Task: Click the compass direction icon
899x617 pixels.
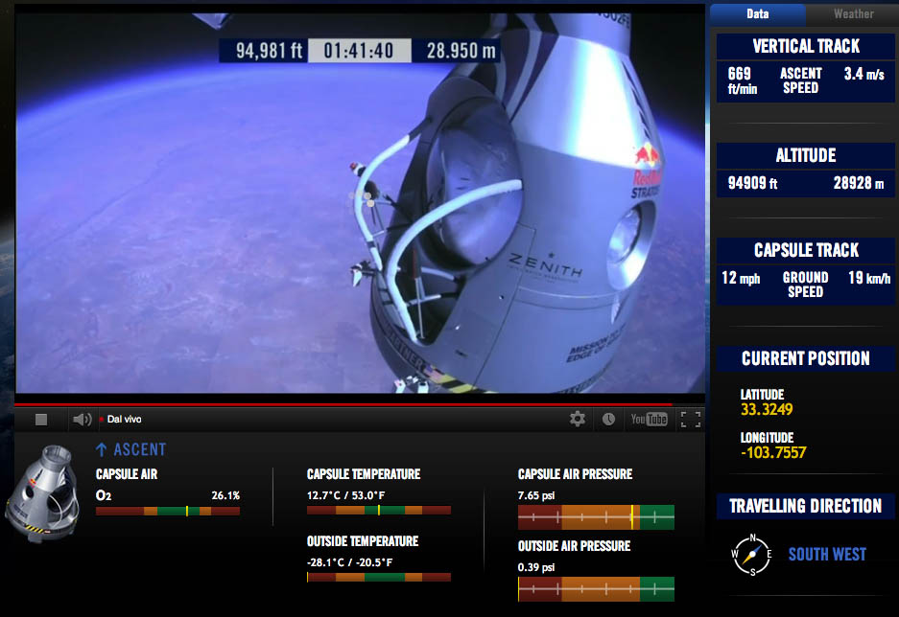Action: point(751,555)
